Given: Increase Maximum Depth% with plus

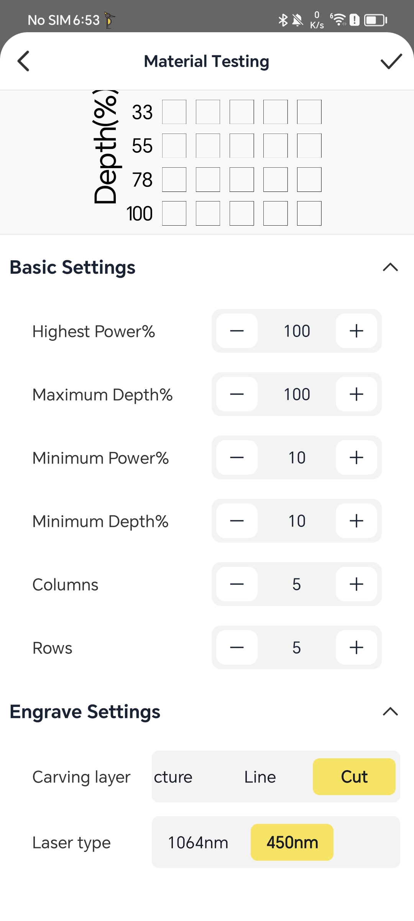Looking at the screenshot, I should pyautogui.click(x=356, y=394).
